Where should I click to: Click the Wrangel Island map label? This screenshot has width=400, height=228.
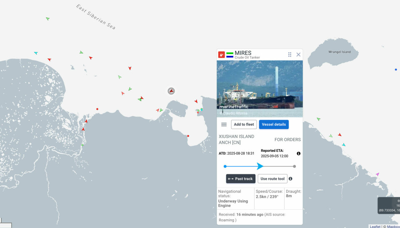pyautogui.click(x=339, y=52)
